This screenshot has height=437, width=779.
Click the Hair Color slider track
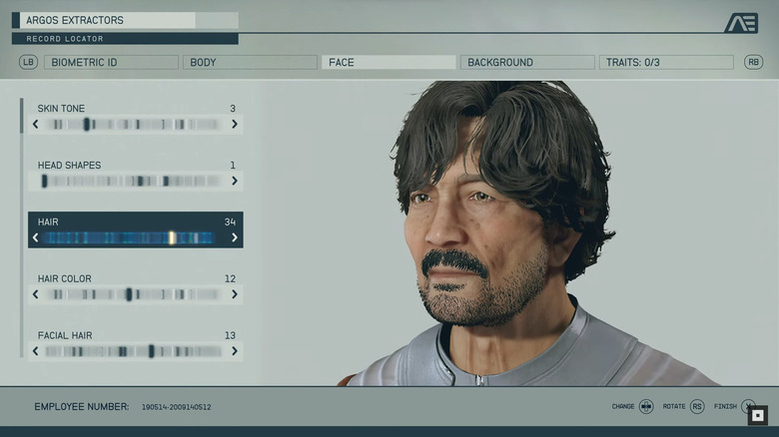(x=135, y=295)
